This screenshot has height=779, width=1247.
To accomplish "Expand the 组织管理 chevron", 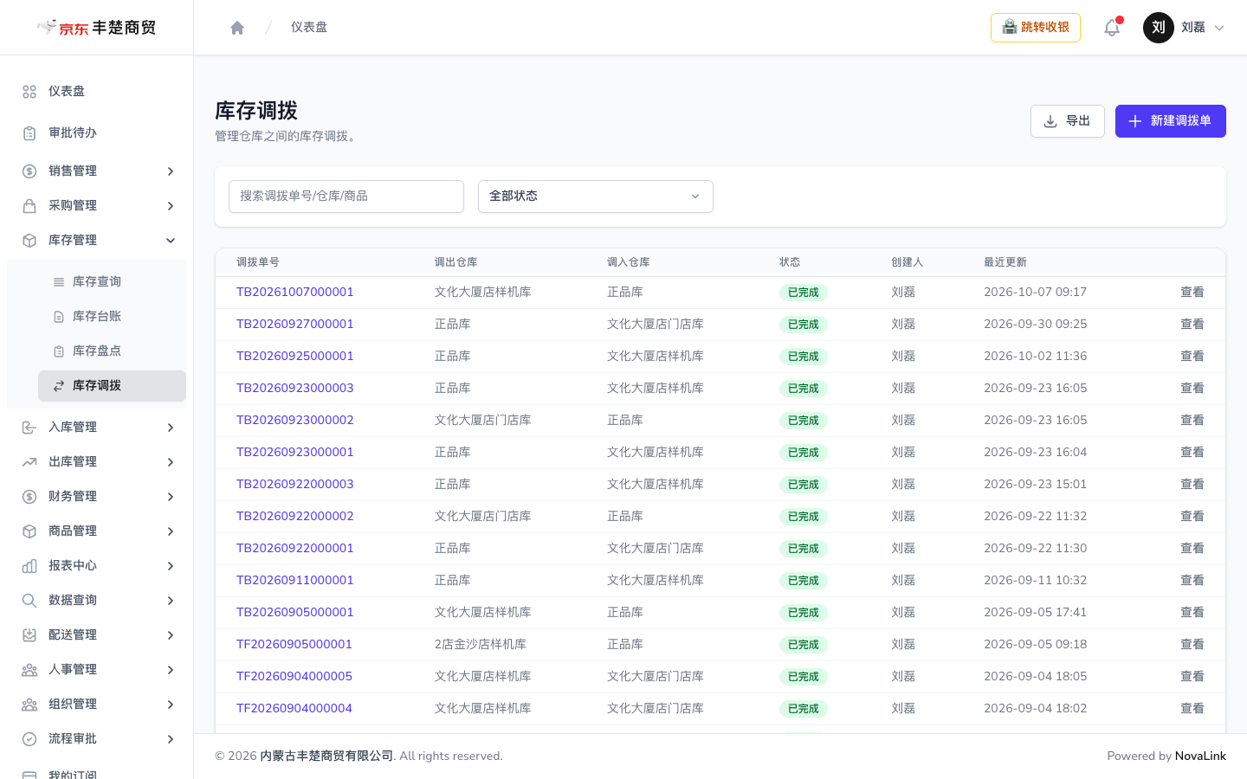I will [171, 705].
